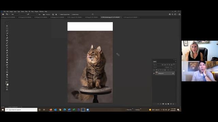
Task: Add layer style fx icon
Action: pos(160,104)
